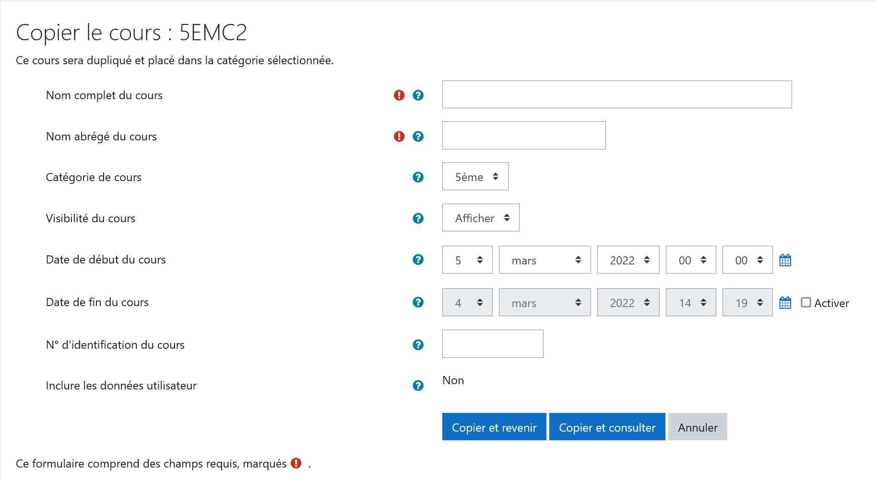The width and height of the screenshot is (876, 480).
Task: Enable the course end date with Activer checkbox
Action: pyautogui.click(x=806, y=302)
